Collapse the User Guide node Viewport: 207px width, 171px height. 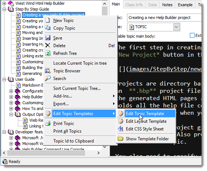(4, 79)
